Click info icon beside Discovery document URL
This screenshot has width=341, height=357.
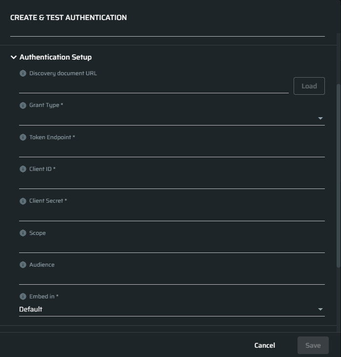(x=23, y=73)
